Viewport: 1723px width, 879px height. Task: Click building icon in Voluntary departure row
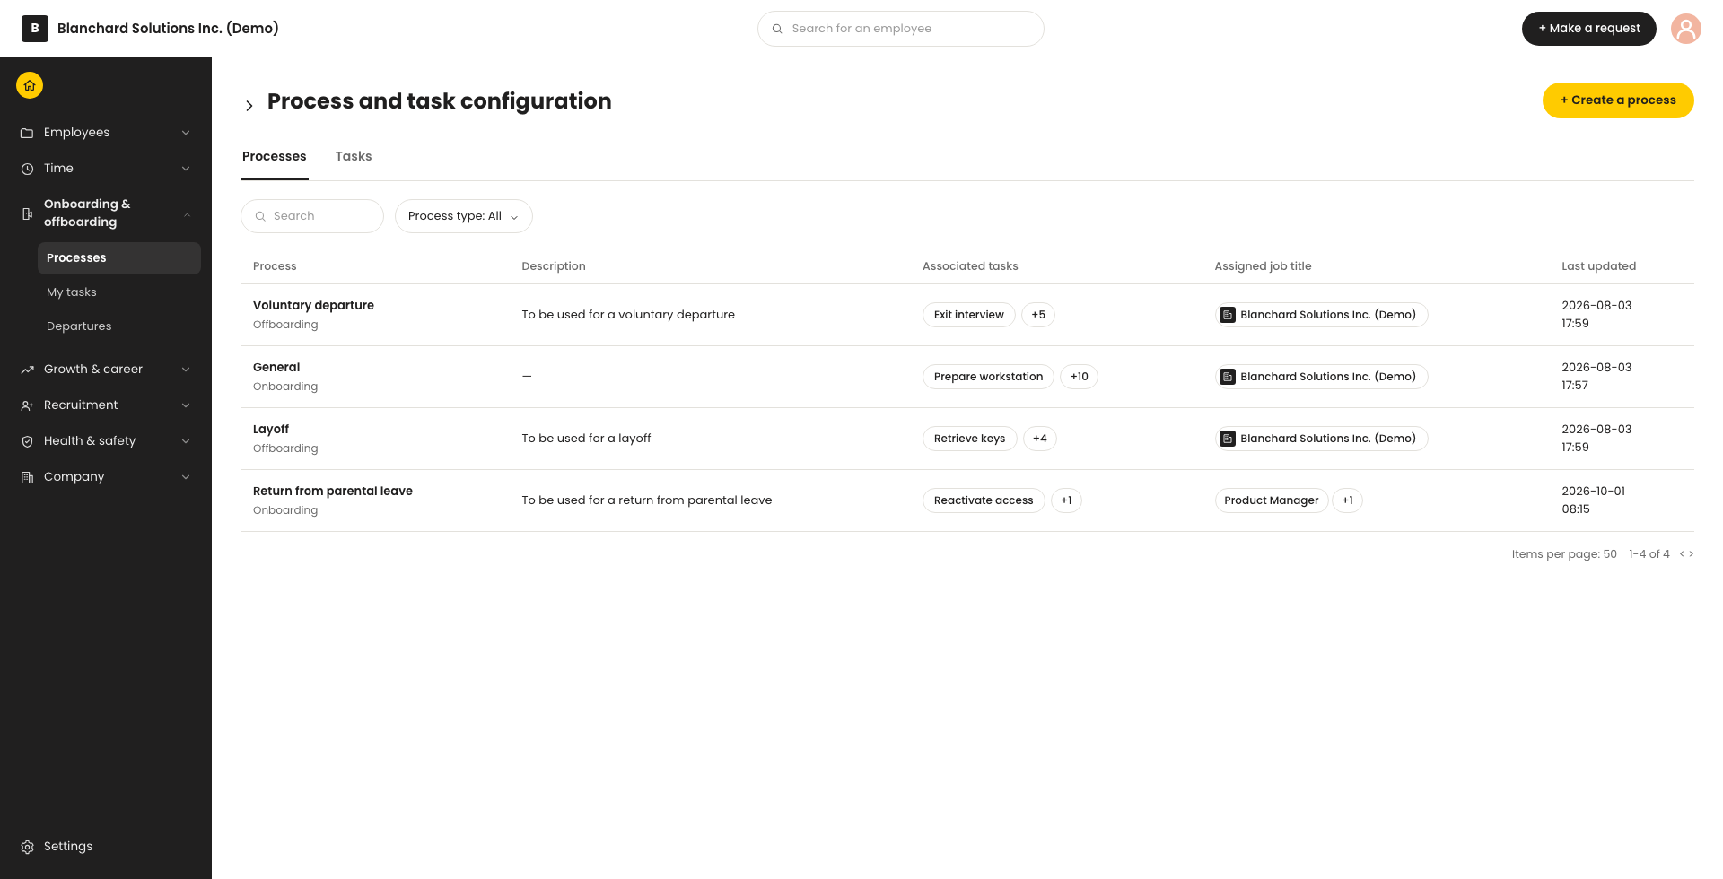(x=1228, y=315)
